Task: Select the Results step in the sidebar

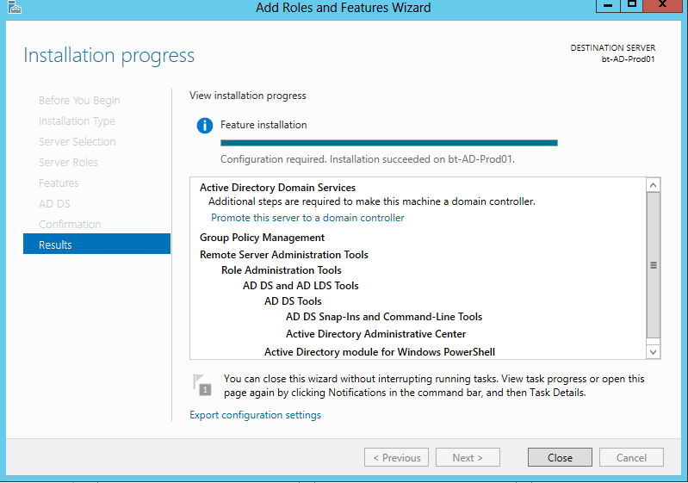Action: [x=96, y=245]
